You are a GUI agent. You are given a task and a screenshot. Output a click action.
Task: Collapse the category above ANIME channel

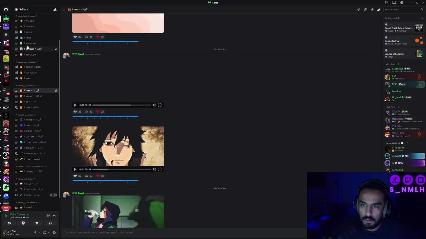pos(27,115)
